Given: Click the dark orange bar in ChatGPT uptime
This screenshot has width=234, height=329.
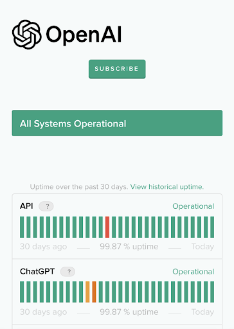Looking at the screenshot, I should pos(94,292).
